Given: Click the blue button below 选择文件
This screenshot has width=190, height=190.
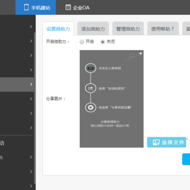Looking at the screenshot, I should (x=186, y=159).
